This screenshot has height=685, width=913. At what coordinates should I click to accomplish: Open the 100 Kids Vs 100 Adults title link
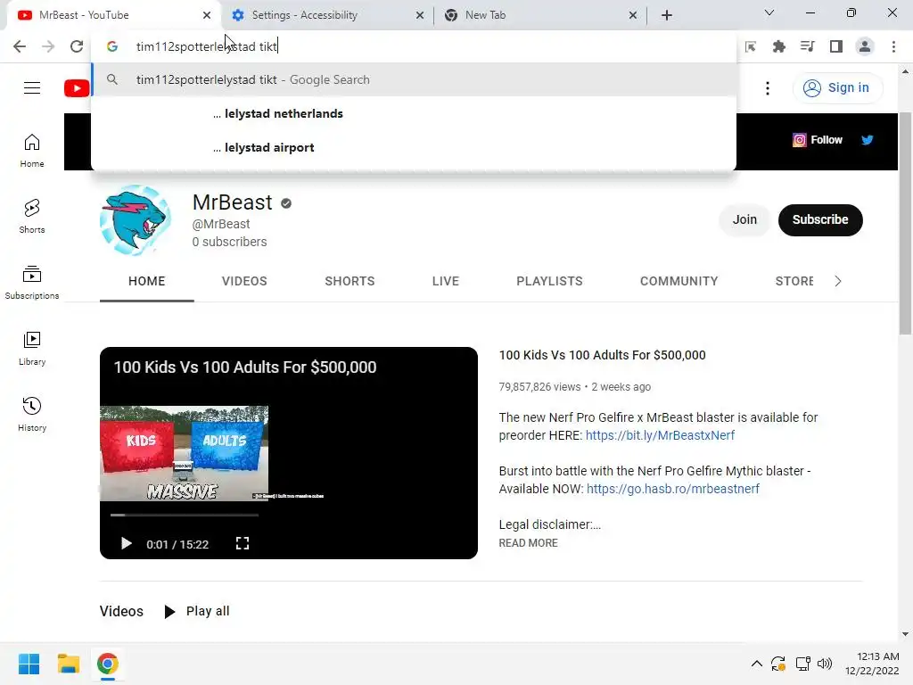click(x=602, y=355)
